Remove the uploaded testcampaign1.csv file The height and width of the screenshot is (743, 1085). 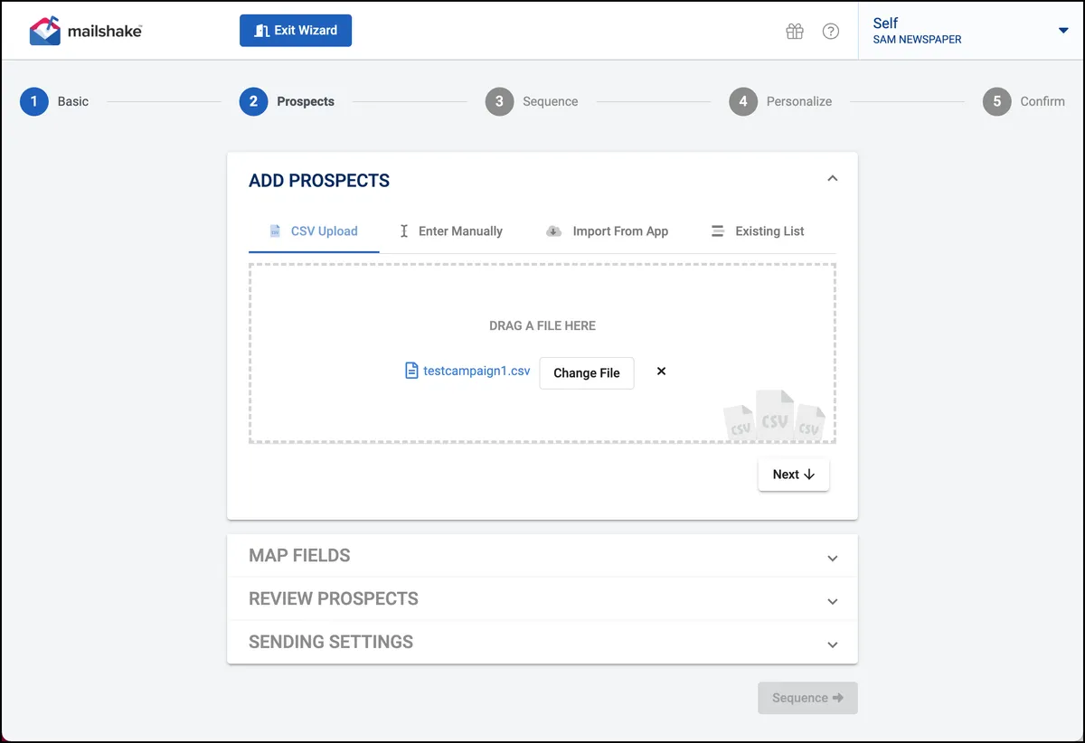(661, 371)
